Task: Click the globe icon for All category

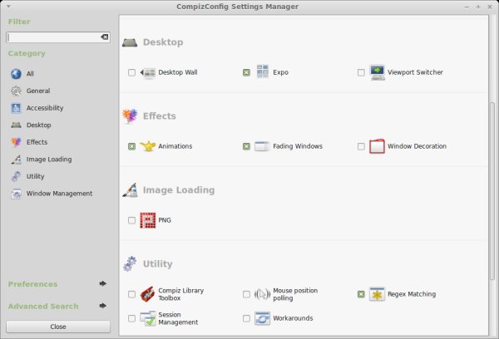Action: click(x=16, y=74)
